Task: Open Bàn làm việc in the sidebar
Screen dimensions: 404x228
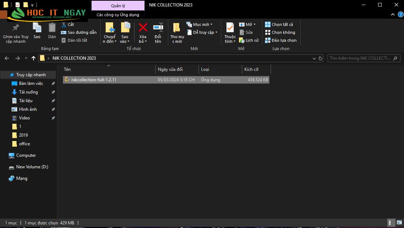Action: point(31,83)
